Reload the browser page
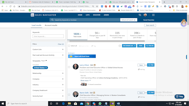Screen dimensions: 189x106 tap(10, 6)
